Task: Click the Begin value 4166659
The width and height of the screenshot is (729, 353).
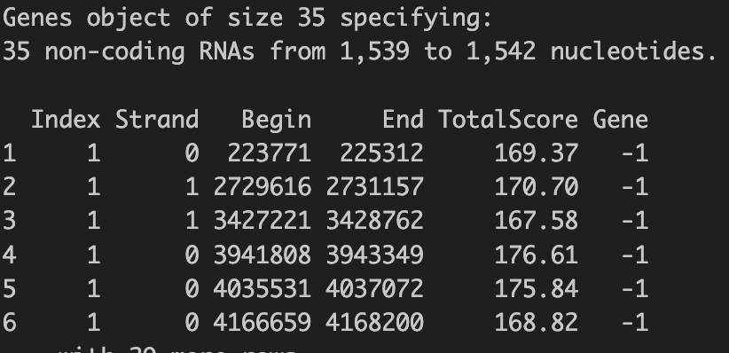Action: (263, 322)
